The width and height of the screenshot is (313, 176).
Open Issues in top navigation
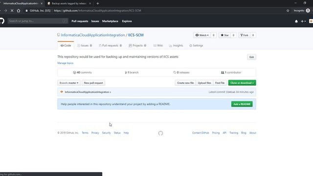95,21
